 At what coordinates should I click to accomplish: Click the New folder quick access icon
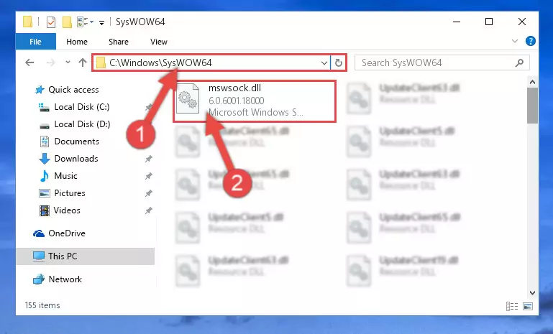point(67,22)
